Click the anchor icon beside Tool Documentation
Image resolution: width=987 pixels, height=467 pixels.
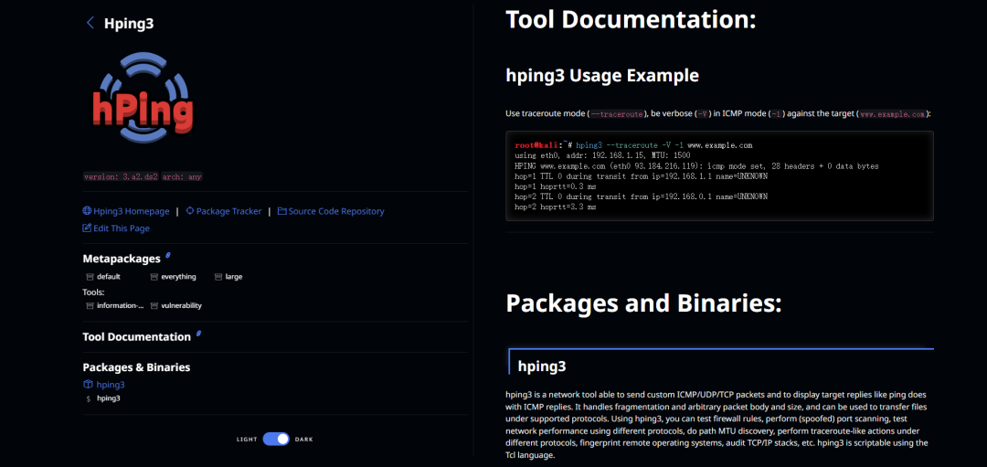coord(198,334)
